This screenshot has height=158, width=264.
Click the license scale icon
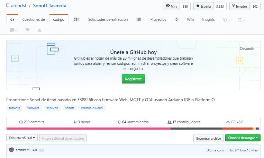point(228,122)
